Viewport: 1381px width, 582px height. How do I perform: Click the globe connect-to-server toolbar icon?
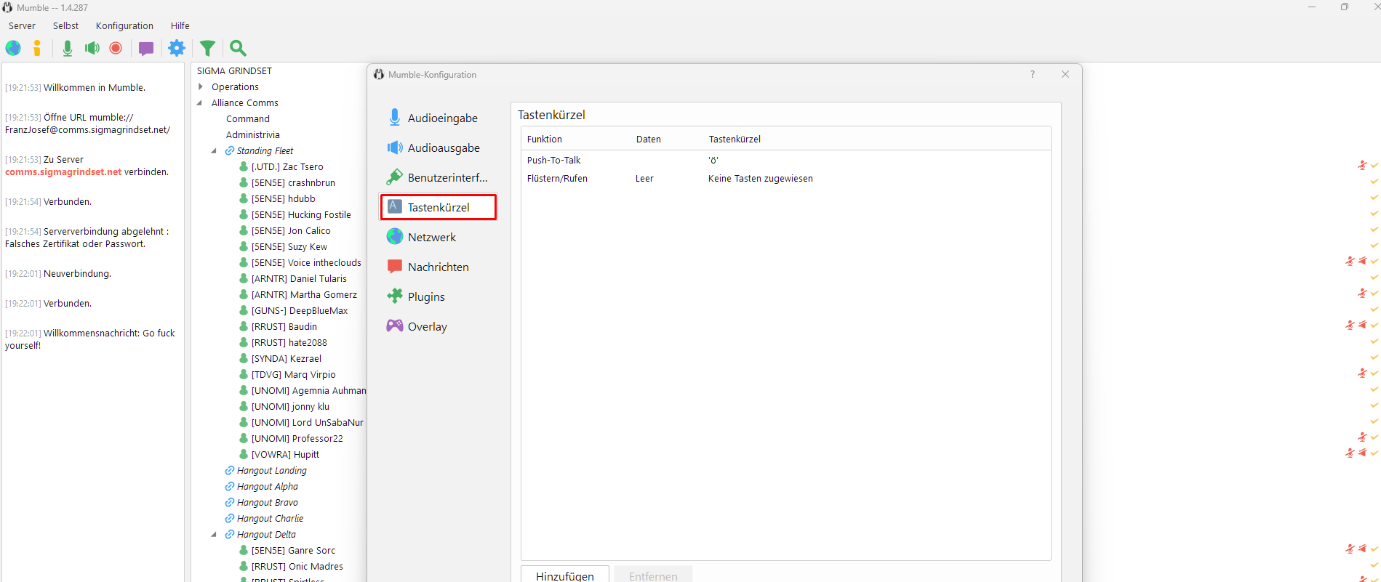[13, 48]
